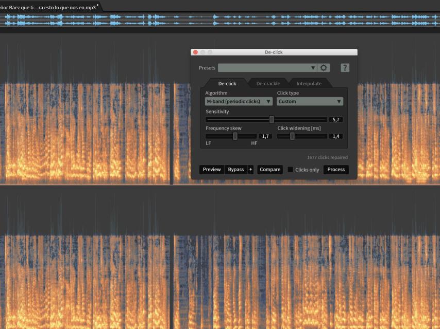Switch to the De-crackle tab
440x329 pixels.
pos(268,83)
